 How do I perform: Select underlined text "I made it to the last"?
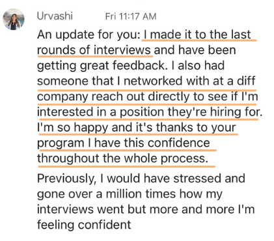click(197, 34)
